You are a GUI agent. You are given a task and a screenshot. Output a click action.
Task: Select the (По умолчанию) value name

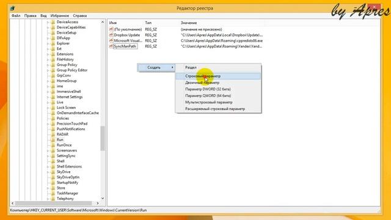[128, 29]
